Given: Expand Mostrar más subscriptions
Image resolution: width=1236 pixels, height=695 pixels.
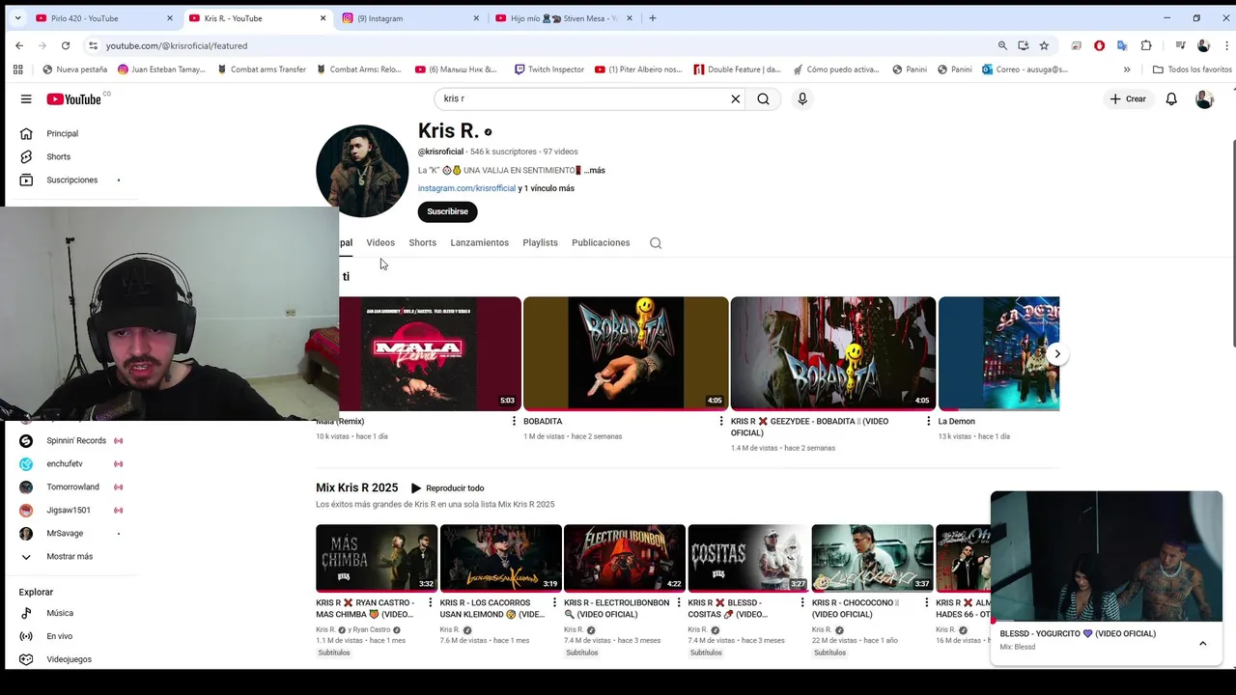Looking at the screenshot, I should (68, 556).
